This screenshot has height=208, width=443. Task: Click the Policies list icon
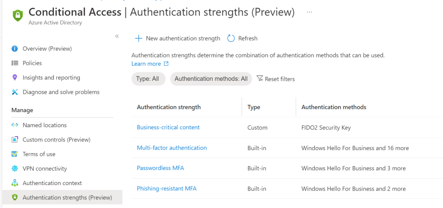click(15, 63)
